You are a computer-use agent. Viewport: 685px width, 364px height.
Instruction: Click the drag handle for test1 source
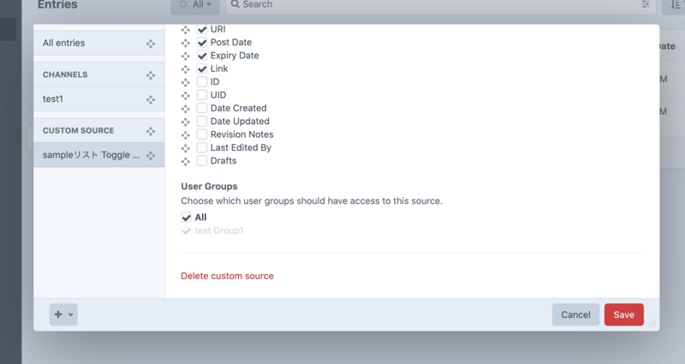151,99
